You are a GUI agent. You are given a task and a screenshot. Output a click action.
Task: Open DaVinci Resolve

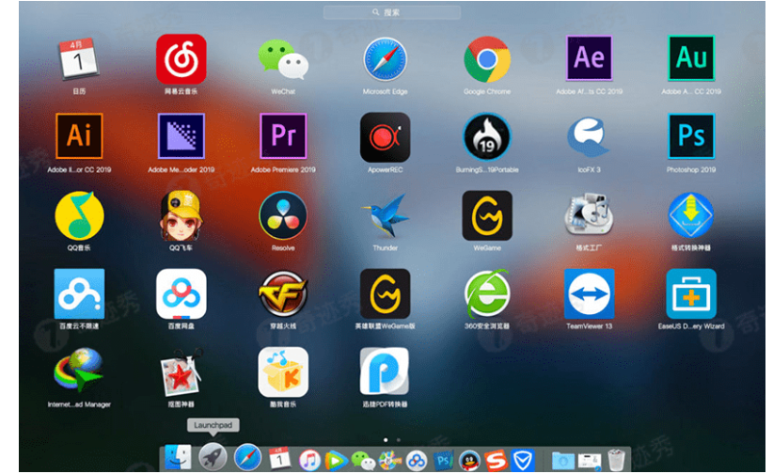click(283, 215)
